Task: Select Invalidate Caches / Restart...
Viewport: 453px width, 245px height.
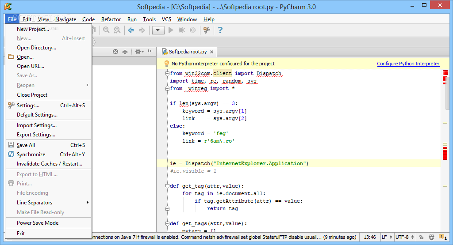Action: click(48, 164)
